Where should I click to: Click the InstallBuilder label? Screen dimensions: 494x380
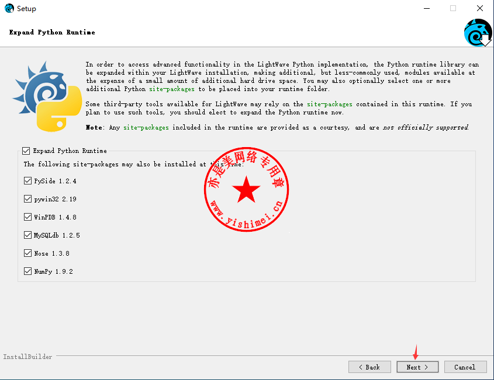27,357
